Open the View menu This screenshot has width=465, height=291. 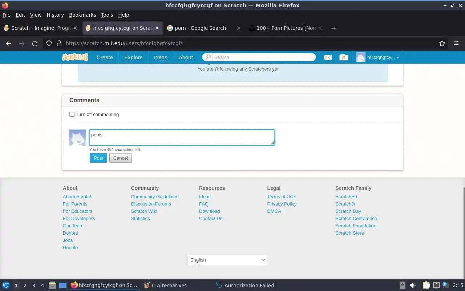[36, 15]
